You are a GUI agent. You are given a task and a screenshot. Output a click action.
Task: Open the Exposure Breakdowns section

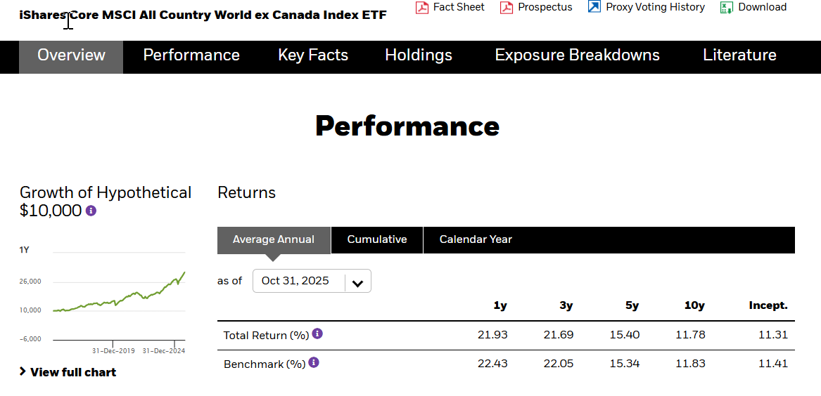(578, 55)
